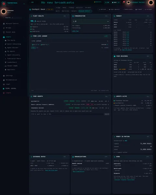Open Market panel size dropdown
The image size is (156, 195).
pyautogui.click(x=148, y=16)
